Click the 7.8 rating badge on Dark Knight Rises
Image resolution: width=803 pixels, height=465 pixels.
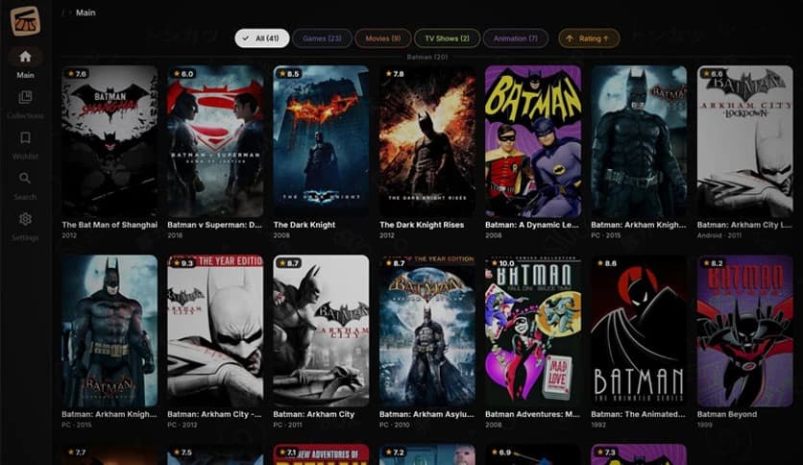click(395, 74)
